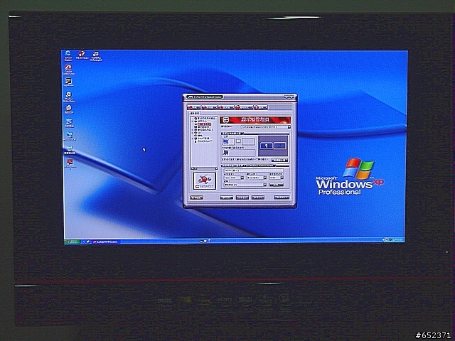Select the highlighted Displays Manager tree item

click(204, 124)
